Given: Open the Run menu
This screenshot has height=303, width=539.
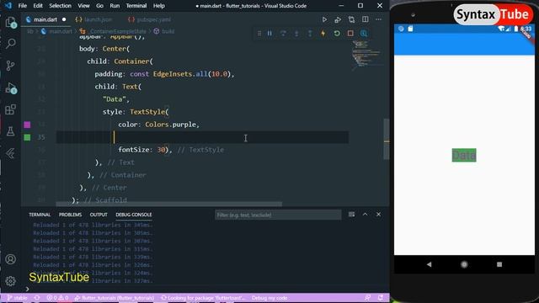Looking at the screenshot, I should (115, 6).
